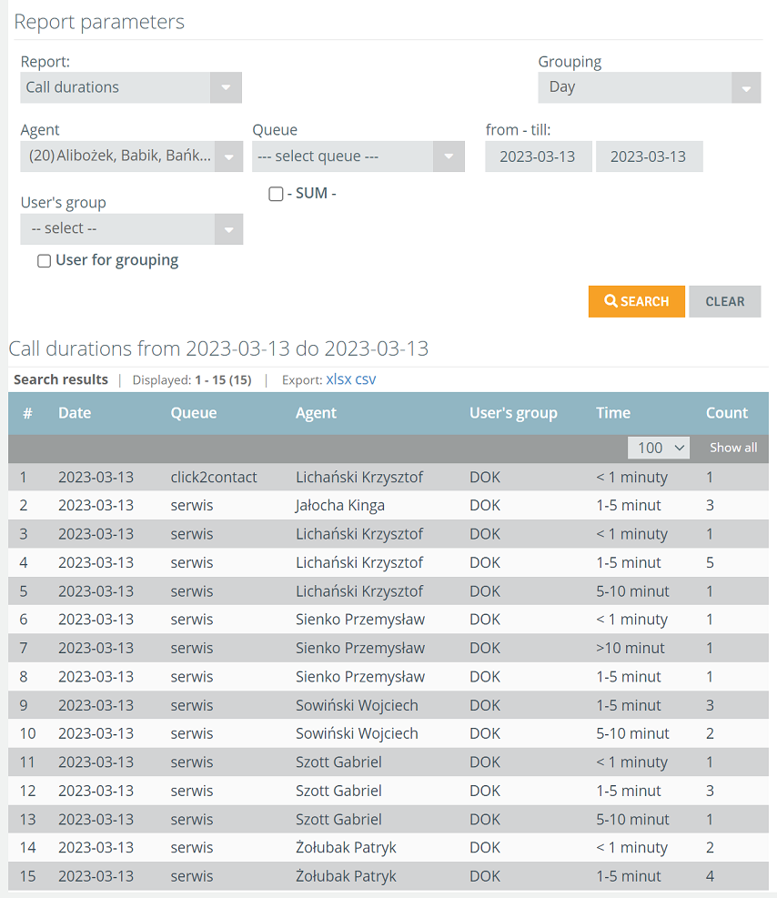Click the DOK group cell in row 7
The height and width of the screenshot is (898, 777).
click(484, 649)
